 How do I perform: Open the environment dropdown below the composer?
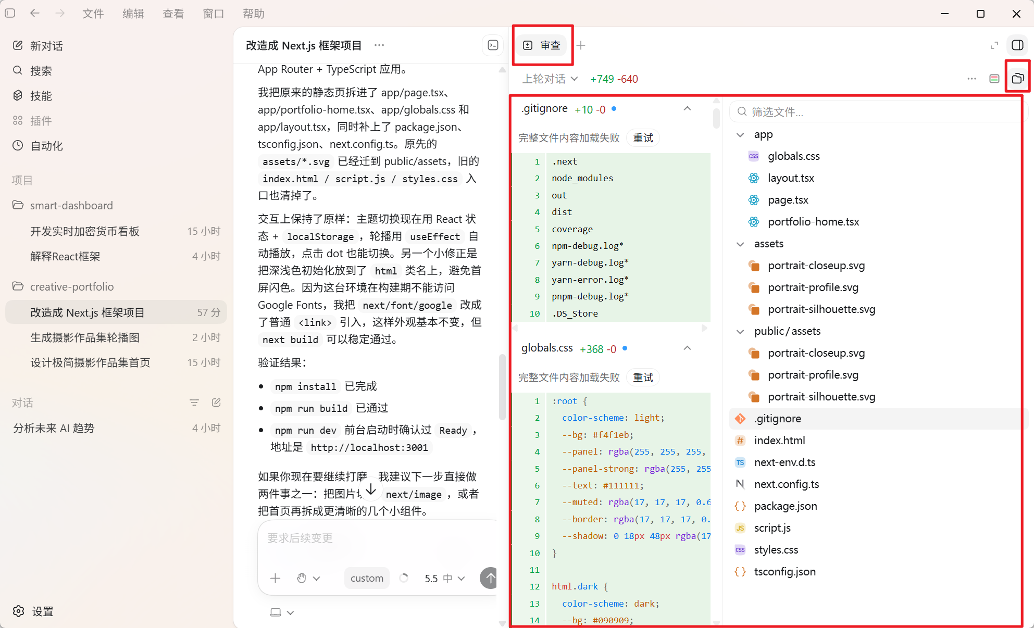tap(282, 612)
